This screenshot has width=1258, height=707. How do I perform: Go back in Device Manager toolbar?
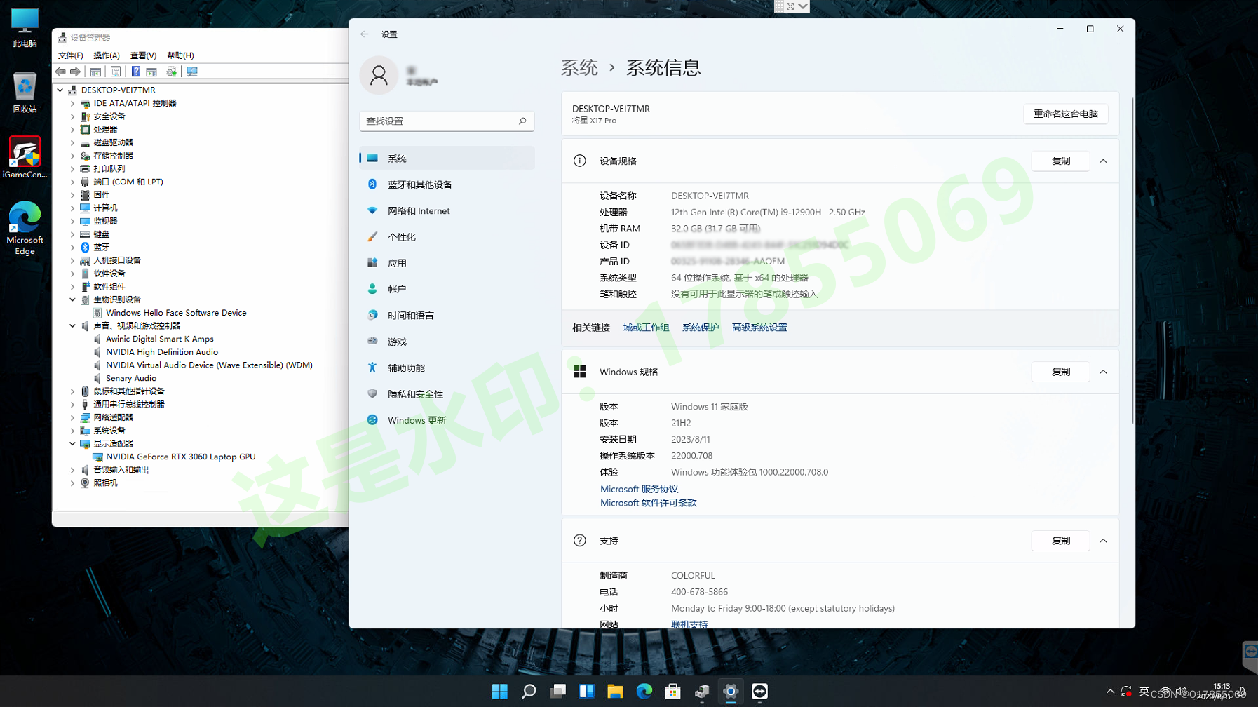point(60,72)
